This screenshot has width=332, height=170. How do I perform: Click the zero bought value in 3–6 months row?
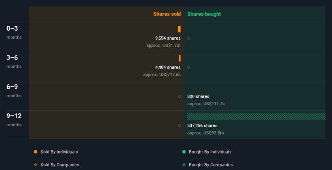point(188,68)
